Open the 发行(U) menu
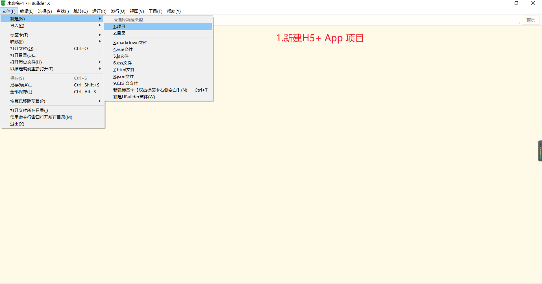The height and width of the screenshot is (284, 542). pyautogui.click(x=118, y=11)
